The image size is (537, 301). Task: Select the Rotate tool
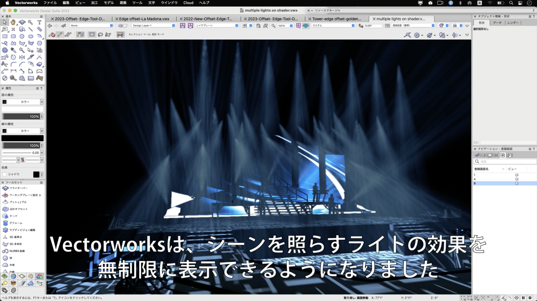(x=13, y=57)
